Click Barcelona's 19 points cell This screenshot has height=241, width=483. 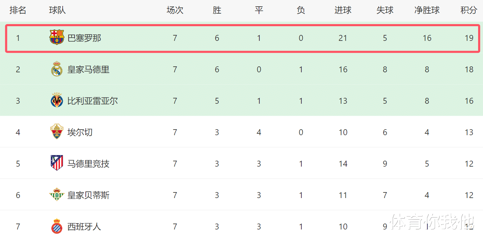pos(469,38)
